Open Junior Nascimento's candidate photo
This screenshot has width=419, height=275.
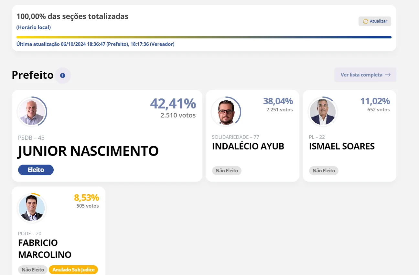(x=32, y=112)
